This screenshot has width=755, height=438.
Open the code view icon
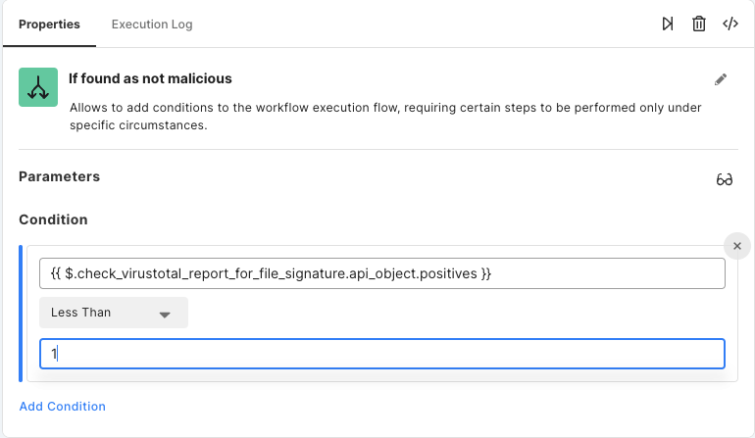click(730, 24)
